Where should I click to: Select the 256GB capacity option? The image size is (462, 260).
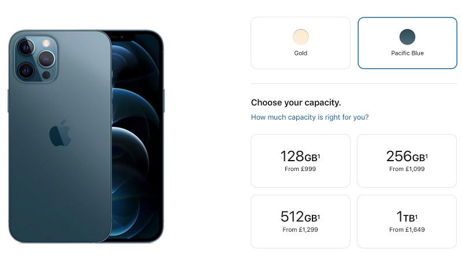tap(407, 161)
